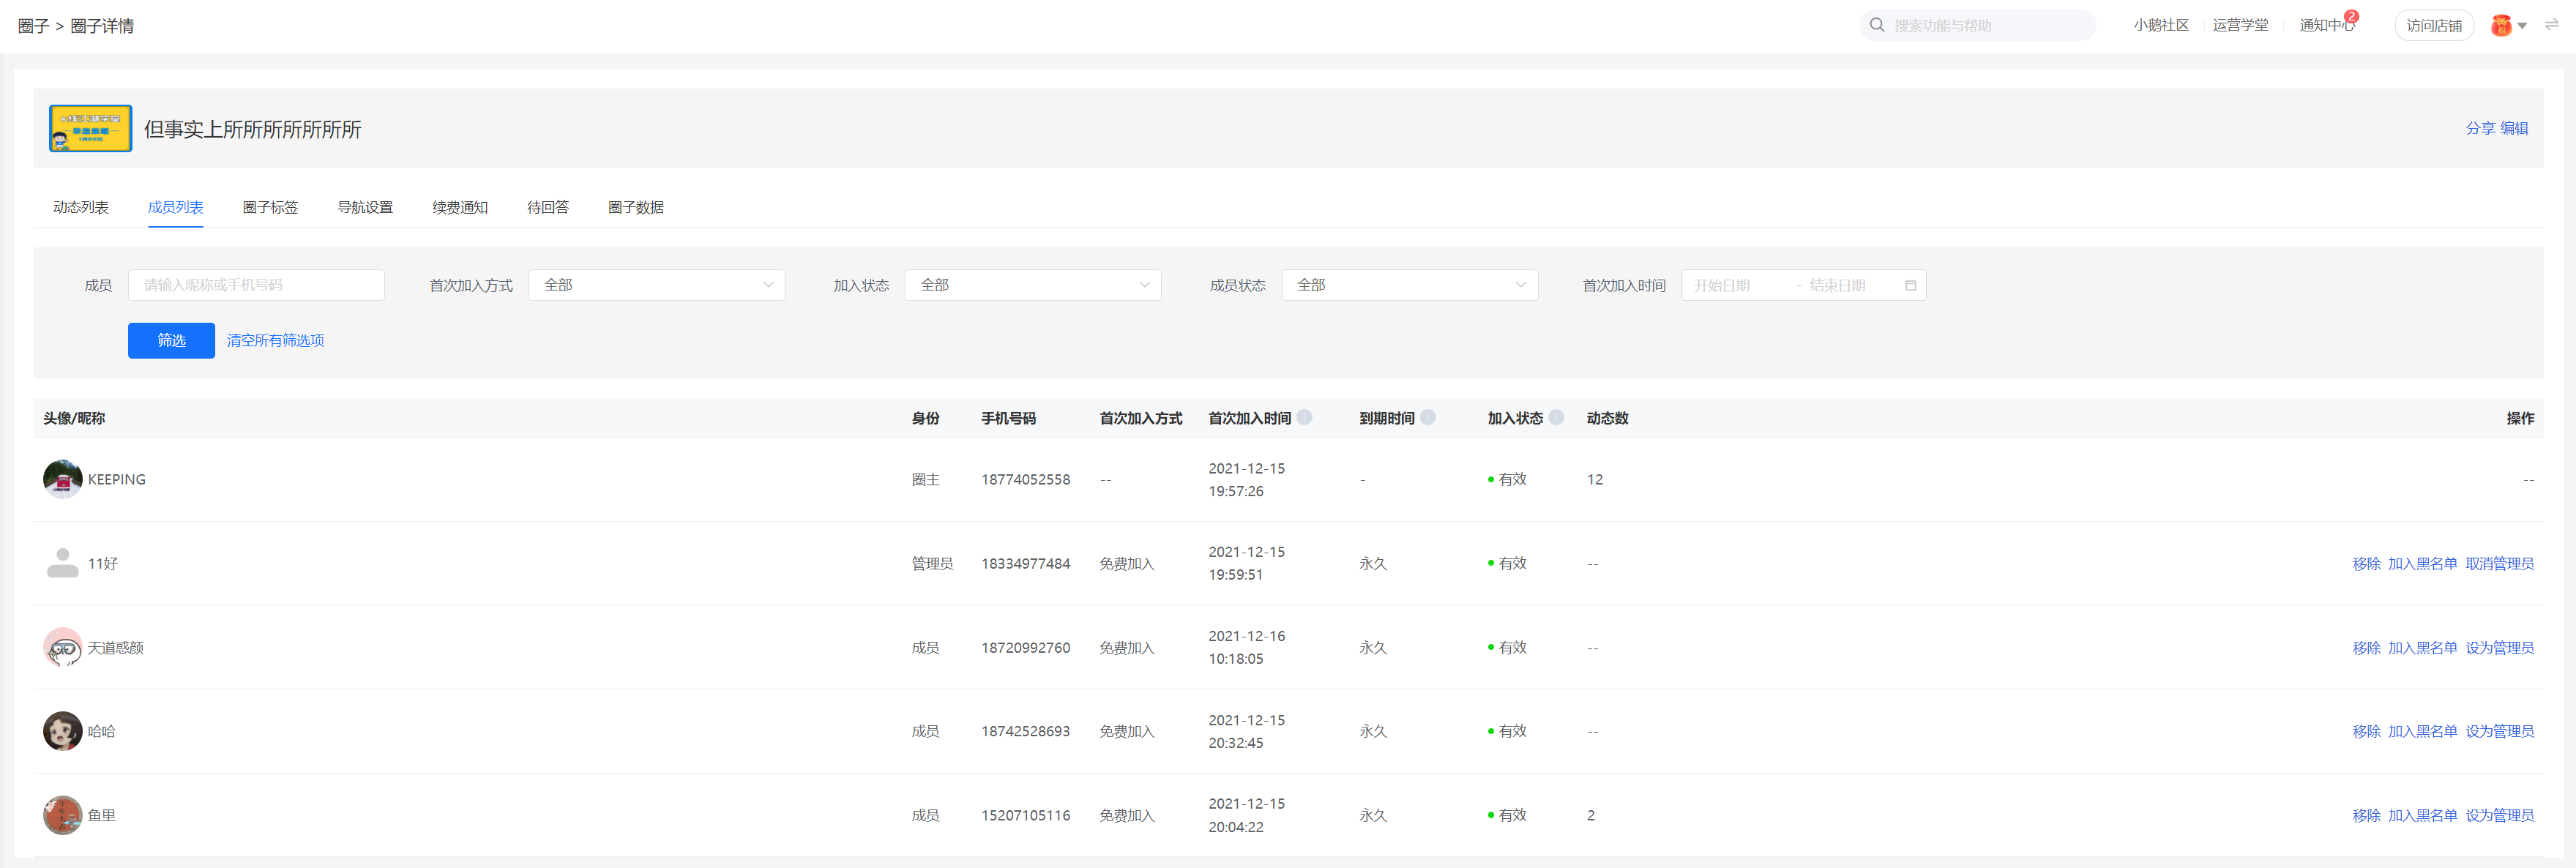Click the 成员 nickname or phone input field
This screenshot has height=868, width=2576.
(x=256, y=286)
